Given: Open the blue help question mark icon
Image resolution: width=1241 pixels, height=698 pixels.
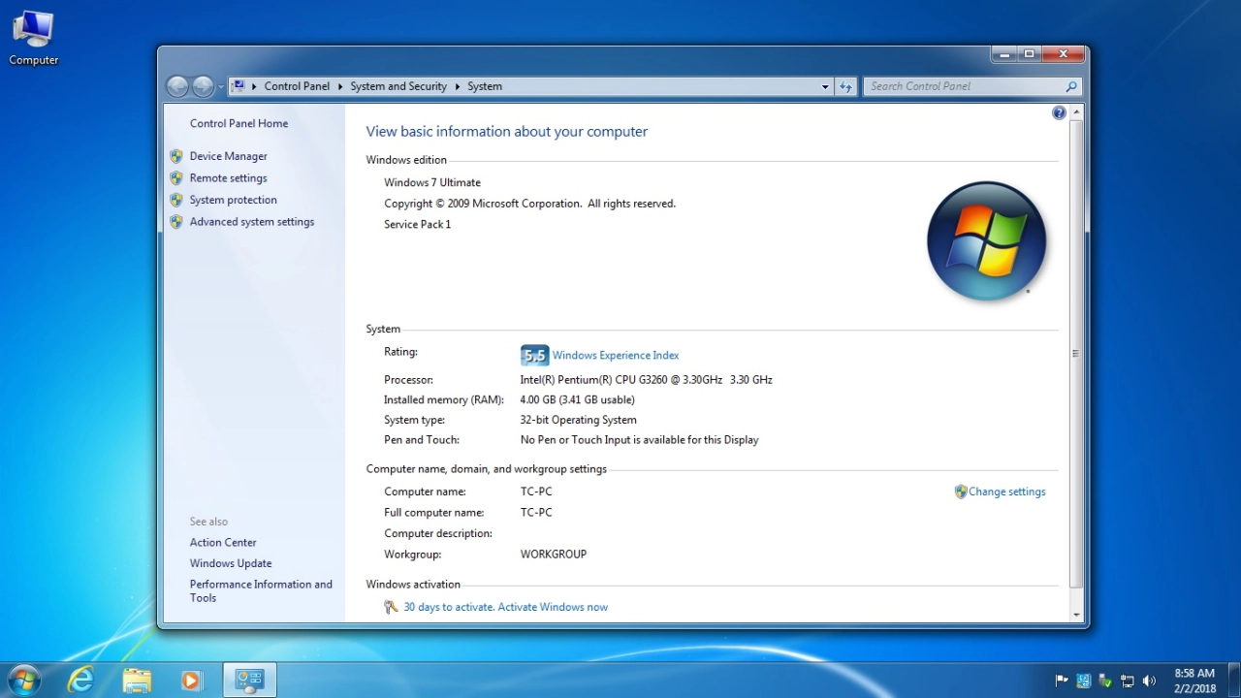Looking at the screenshot, I should tap(1059, 113).
